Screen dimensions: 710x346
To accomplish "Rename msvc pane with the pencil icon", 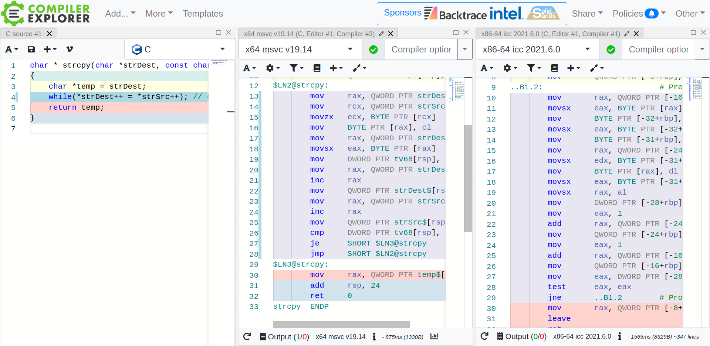I will (381, 34).
